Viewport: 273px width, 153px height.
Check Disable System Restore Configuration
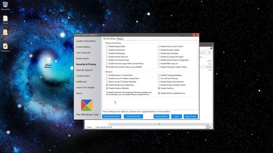(x=159, y=60)
